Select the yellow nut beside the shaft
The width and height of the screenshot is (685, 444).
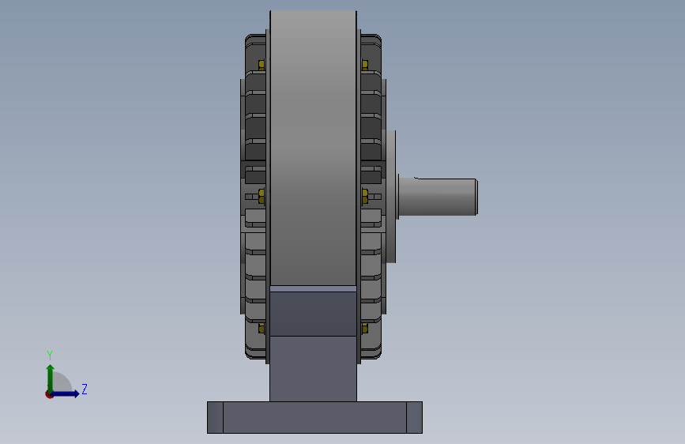click(365, 196)
